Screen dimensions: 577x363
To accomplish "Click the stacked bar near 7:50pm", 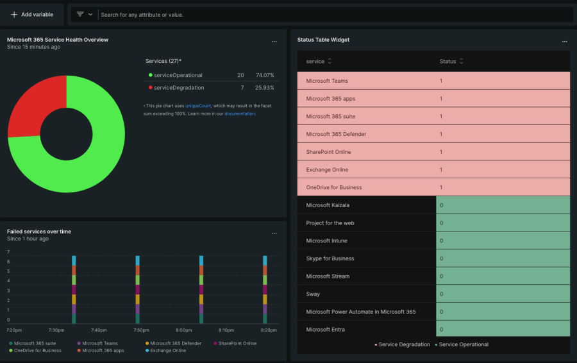I will coord(138,290).
